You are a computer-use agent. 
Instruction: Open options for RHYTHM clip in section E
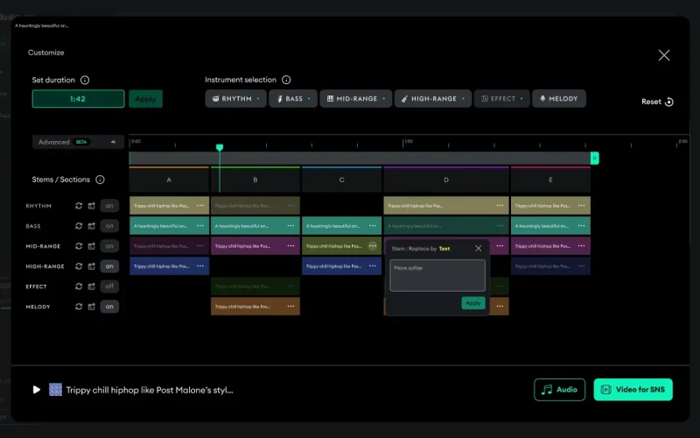[x=581, y=206]
